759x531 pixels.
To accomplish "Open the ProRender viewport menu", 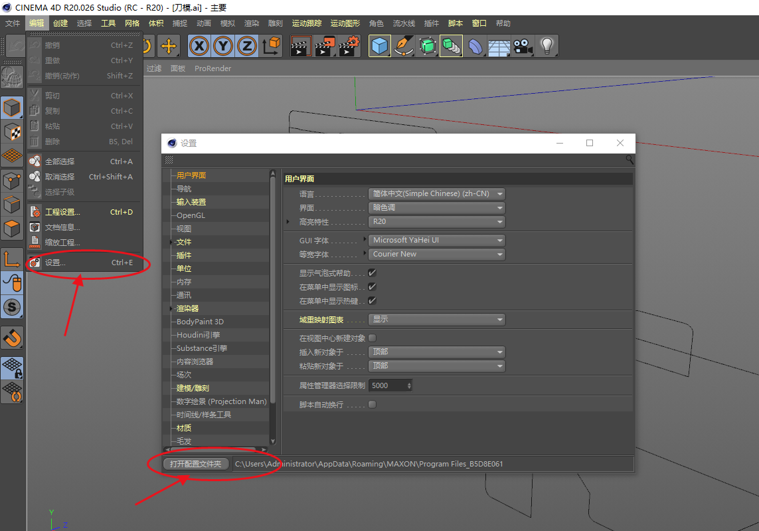I will [x=213, y=68].
